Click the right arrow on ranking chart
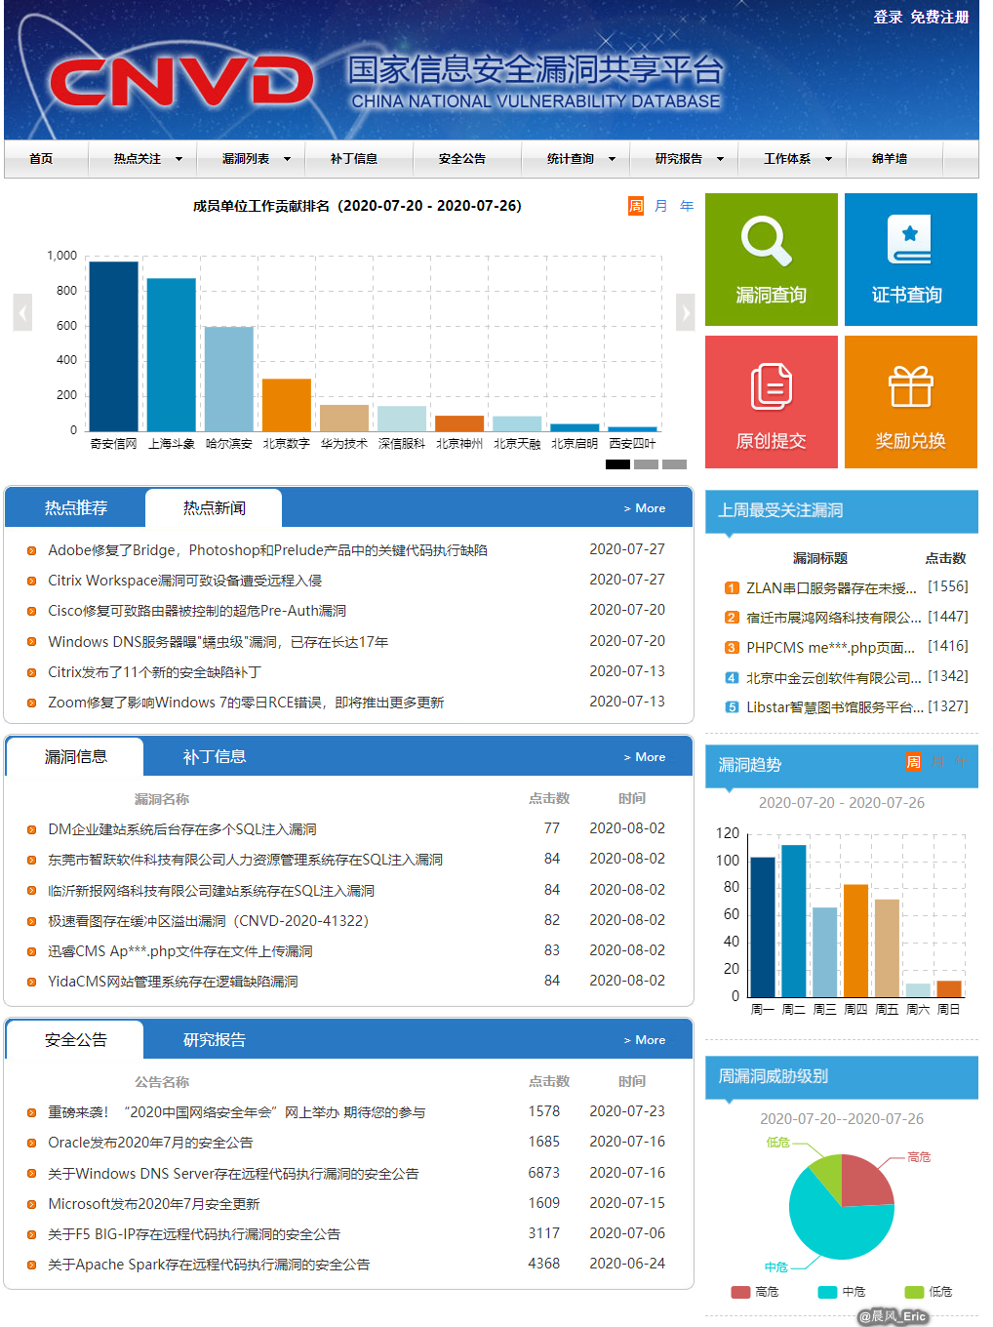 [x=685, y=313]
